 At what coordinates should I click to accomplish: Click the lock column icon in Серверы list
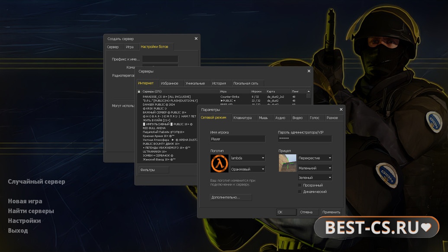click(139, 91)
